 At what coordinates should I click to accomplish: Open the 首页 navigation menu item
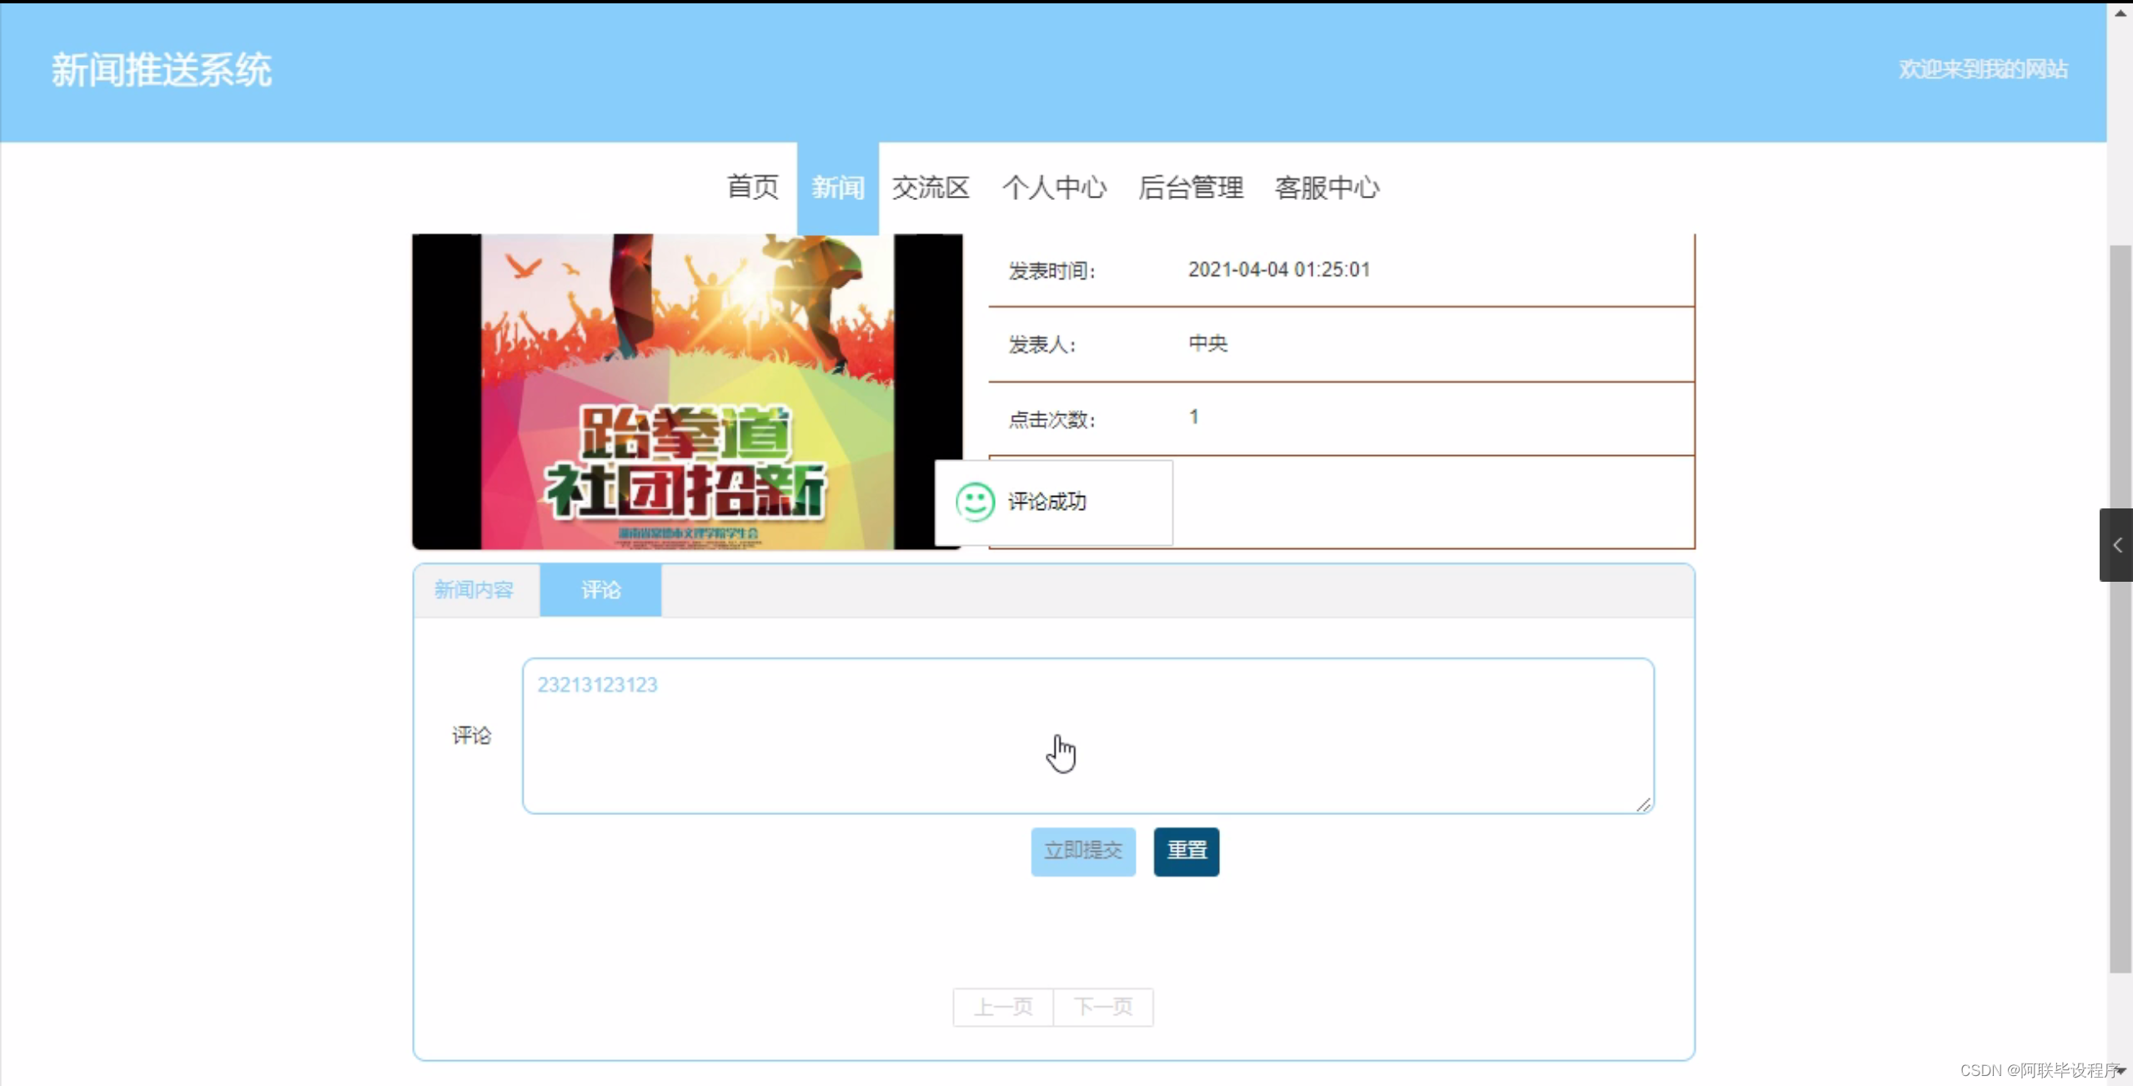click(752, 188)
